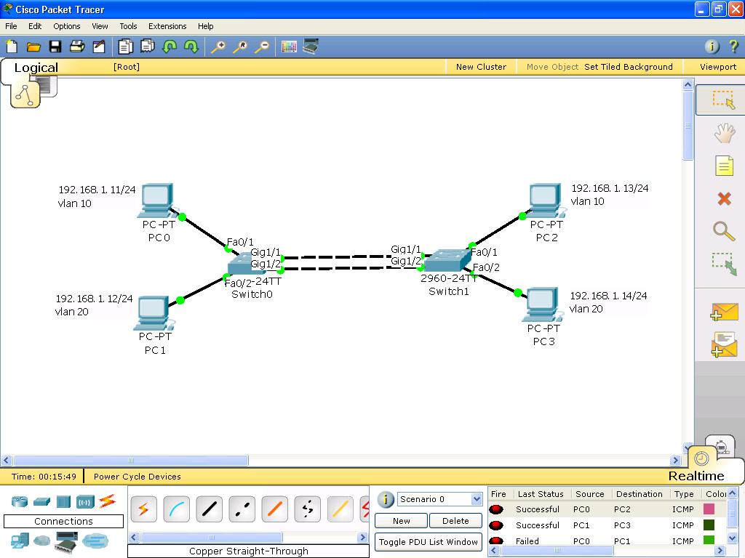
Task: Save with the floppy disk icon
Action: click(x=55, y=46)
